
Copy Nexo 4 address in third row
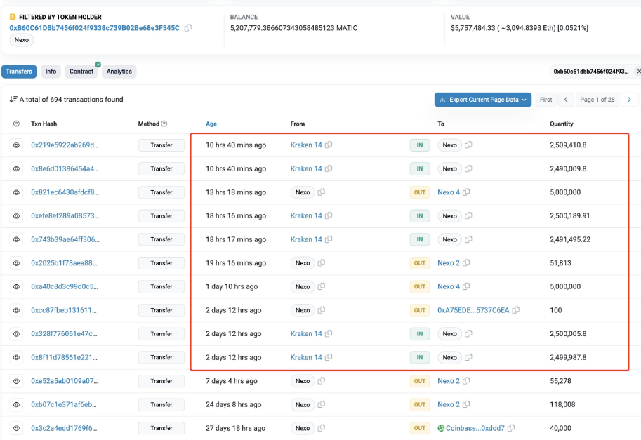466,192
